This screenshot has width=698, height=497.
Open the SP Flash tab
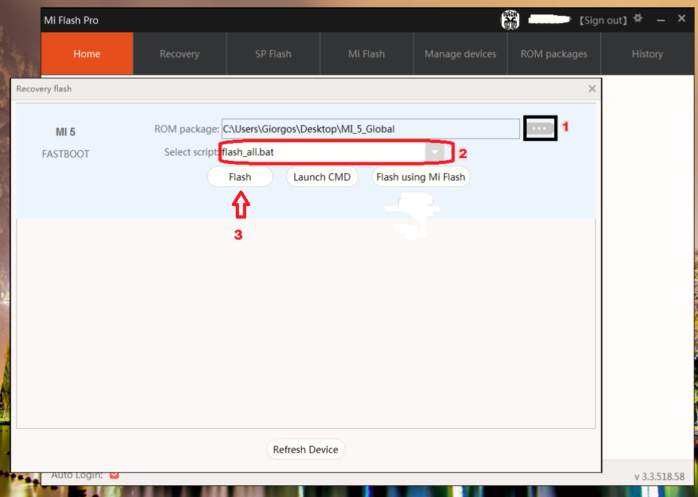pyautogui.click(x=273, y=54)
